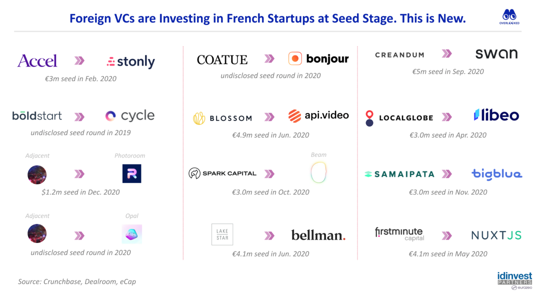
Task: Click the arrow between Accel and stonly
Action: click(x=79, y=61)
